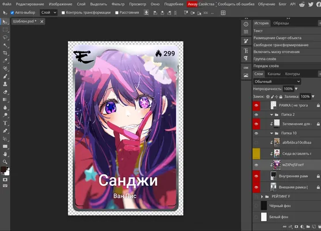Select the Pen tool
The width and height of the screenshot is (321, 231).
coord(5,131)
